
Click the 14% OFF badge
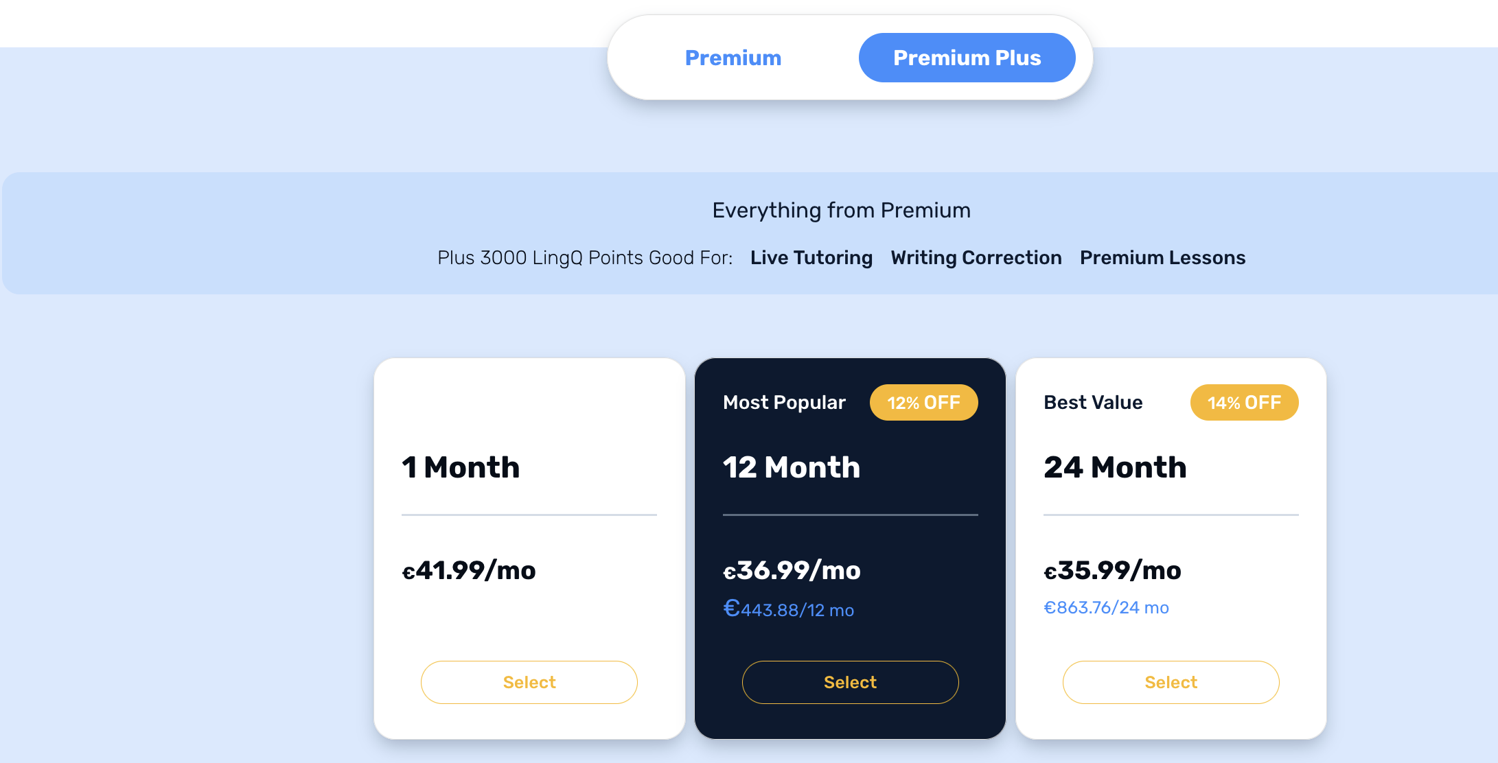pos(1244,403)
